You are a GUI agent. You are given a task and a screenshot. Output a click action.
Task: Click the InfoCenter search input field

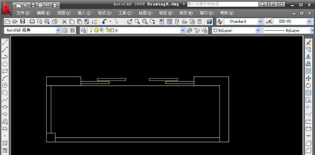coord(223,4)
